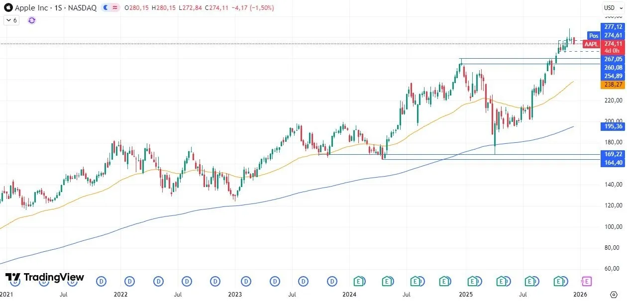The image size is (627, 301).
Task: Click the NASDAQ exchange label in the header
Action: click(x=83, y=8)
